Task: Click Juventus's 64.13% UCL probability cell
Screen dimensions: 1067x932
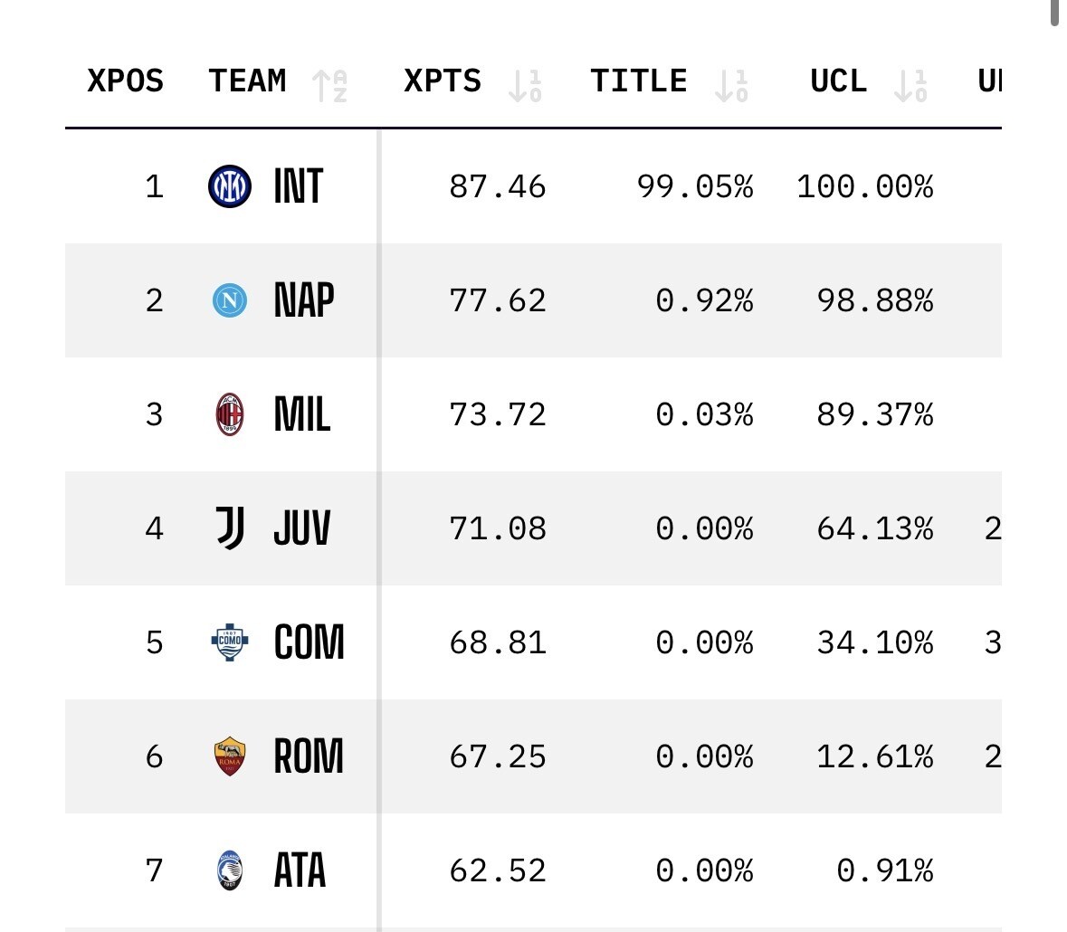Action: [x=874, y=528]
